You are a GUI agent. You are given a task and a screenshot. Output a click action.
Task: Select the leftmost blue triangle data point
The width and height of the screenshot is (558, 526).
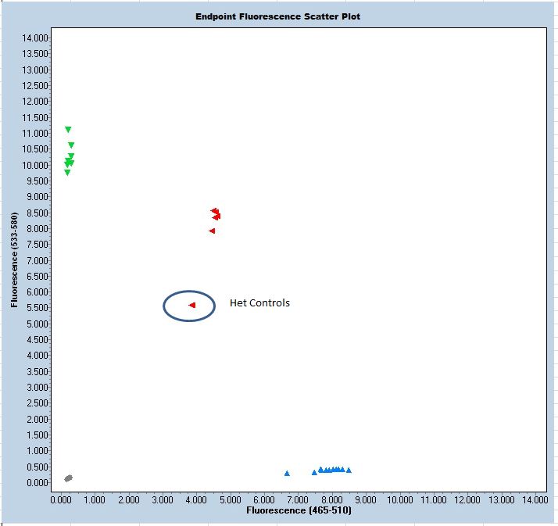[287, 473]
